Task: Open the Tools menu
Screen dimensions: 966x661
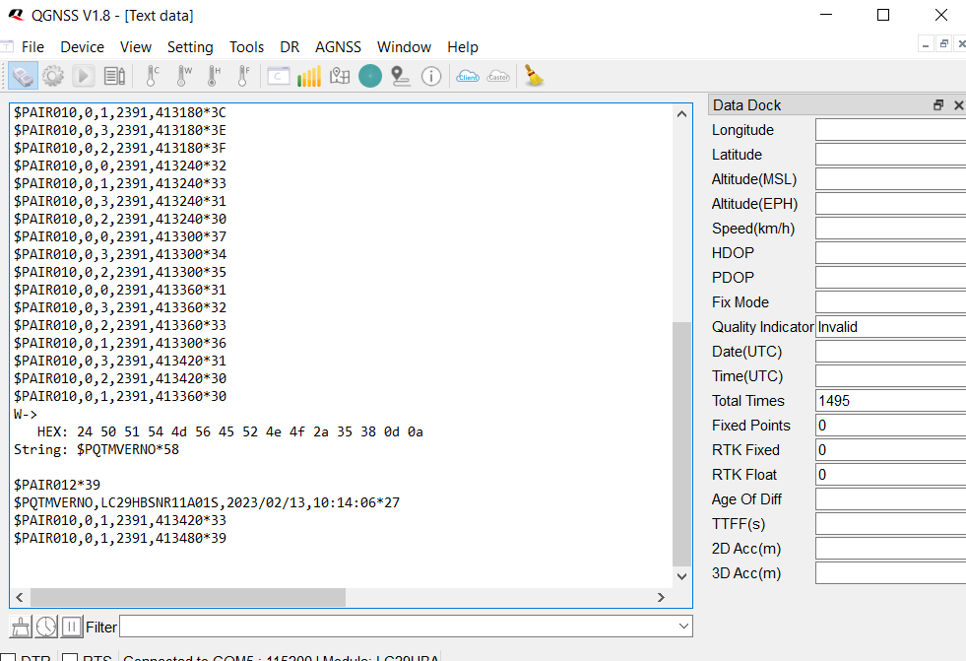Action: click(246, 47)
